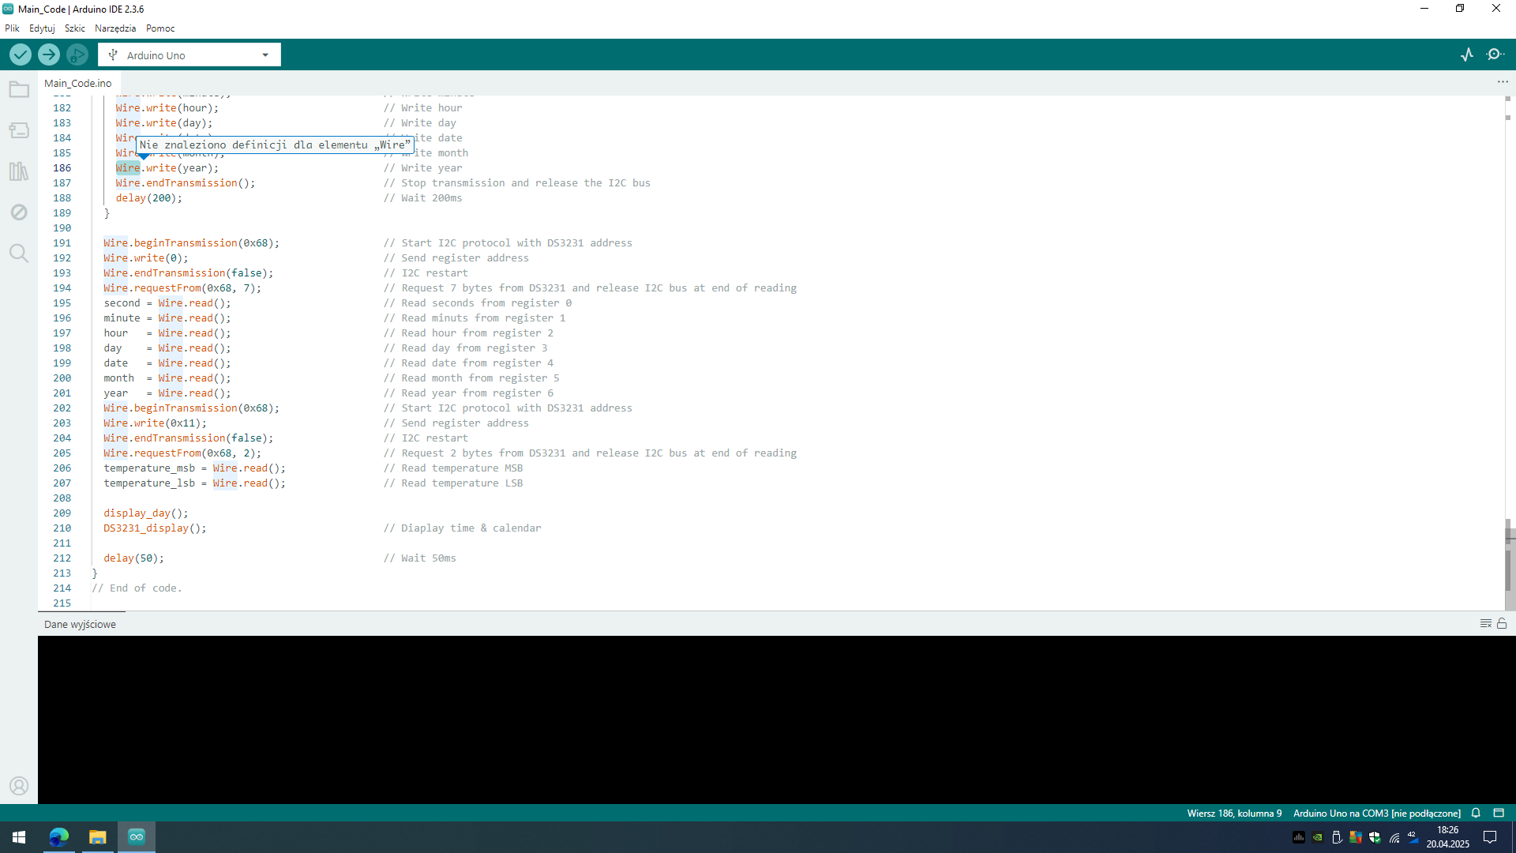Toggle notifications via the status bar bell
Viewport: 1516px width, 853px height.
click(x=1476, y=813)
